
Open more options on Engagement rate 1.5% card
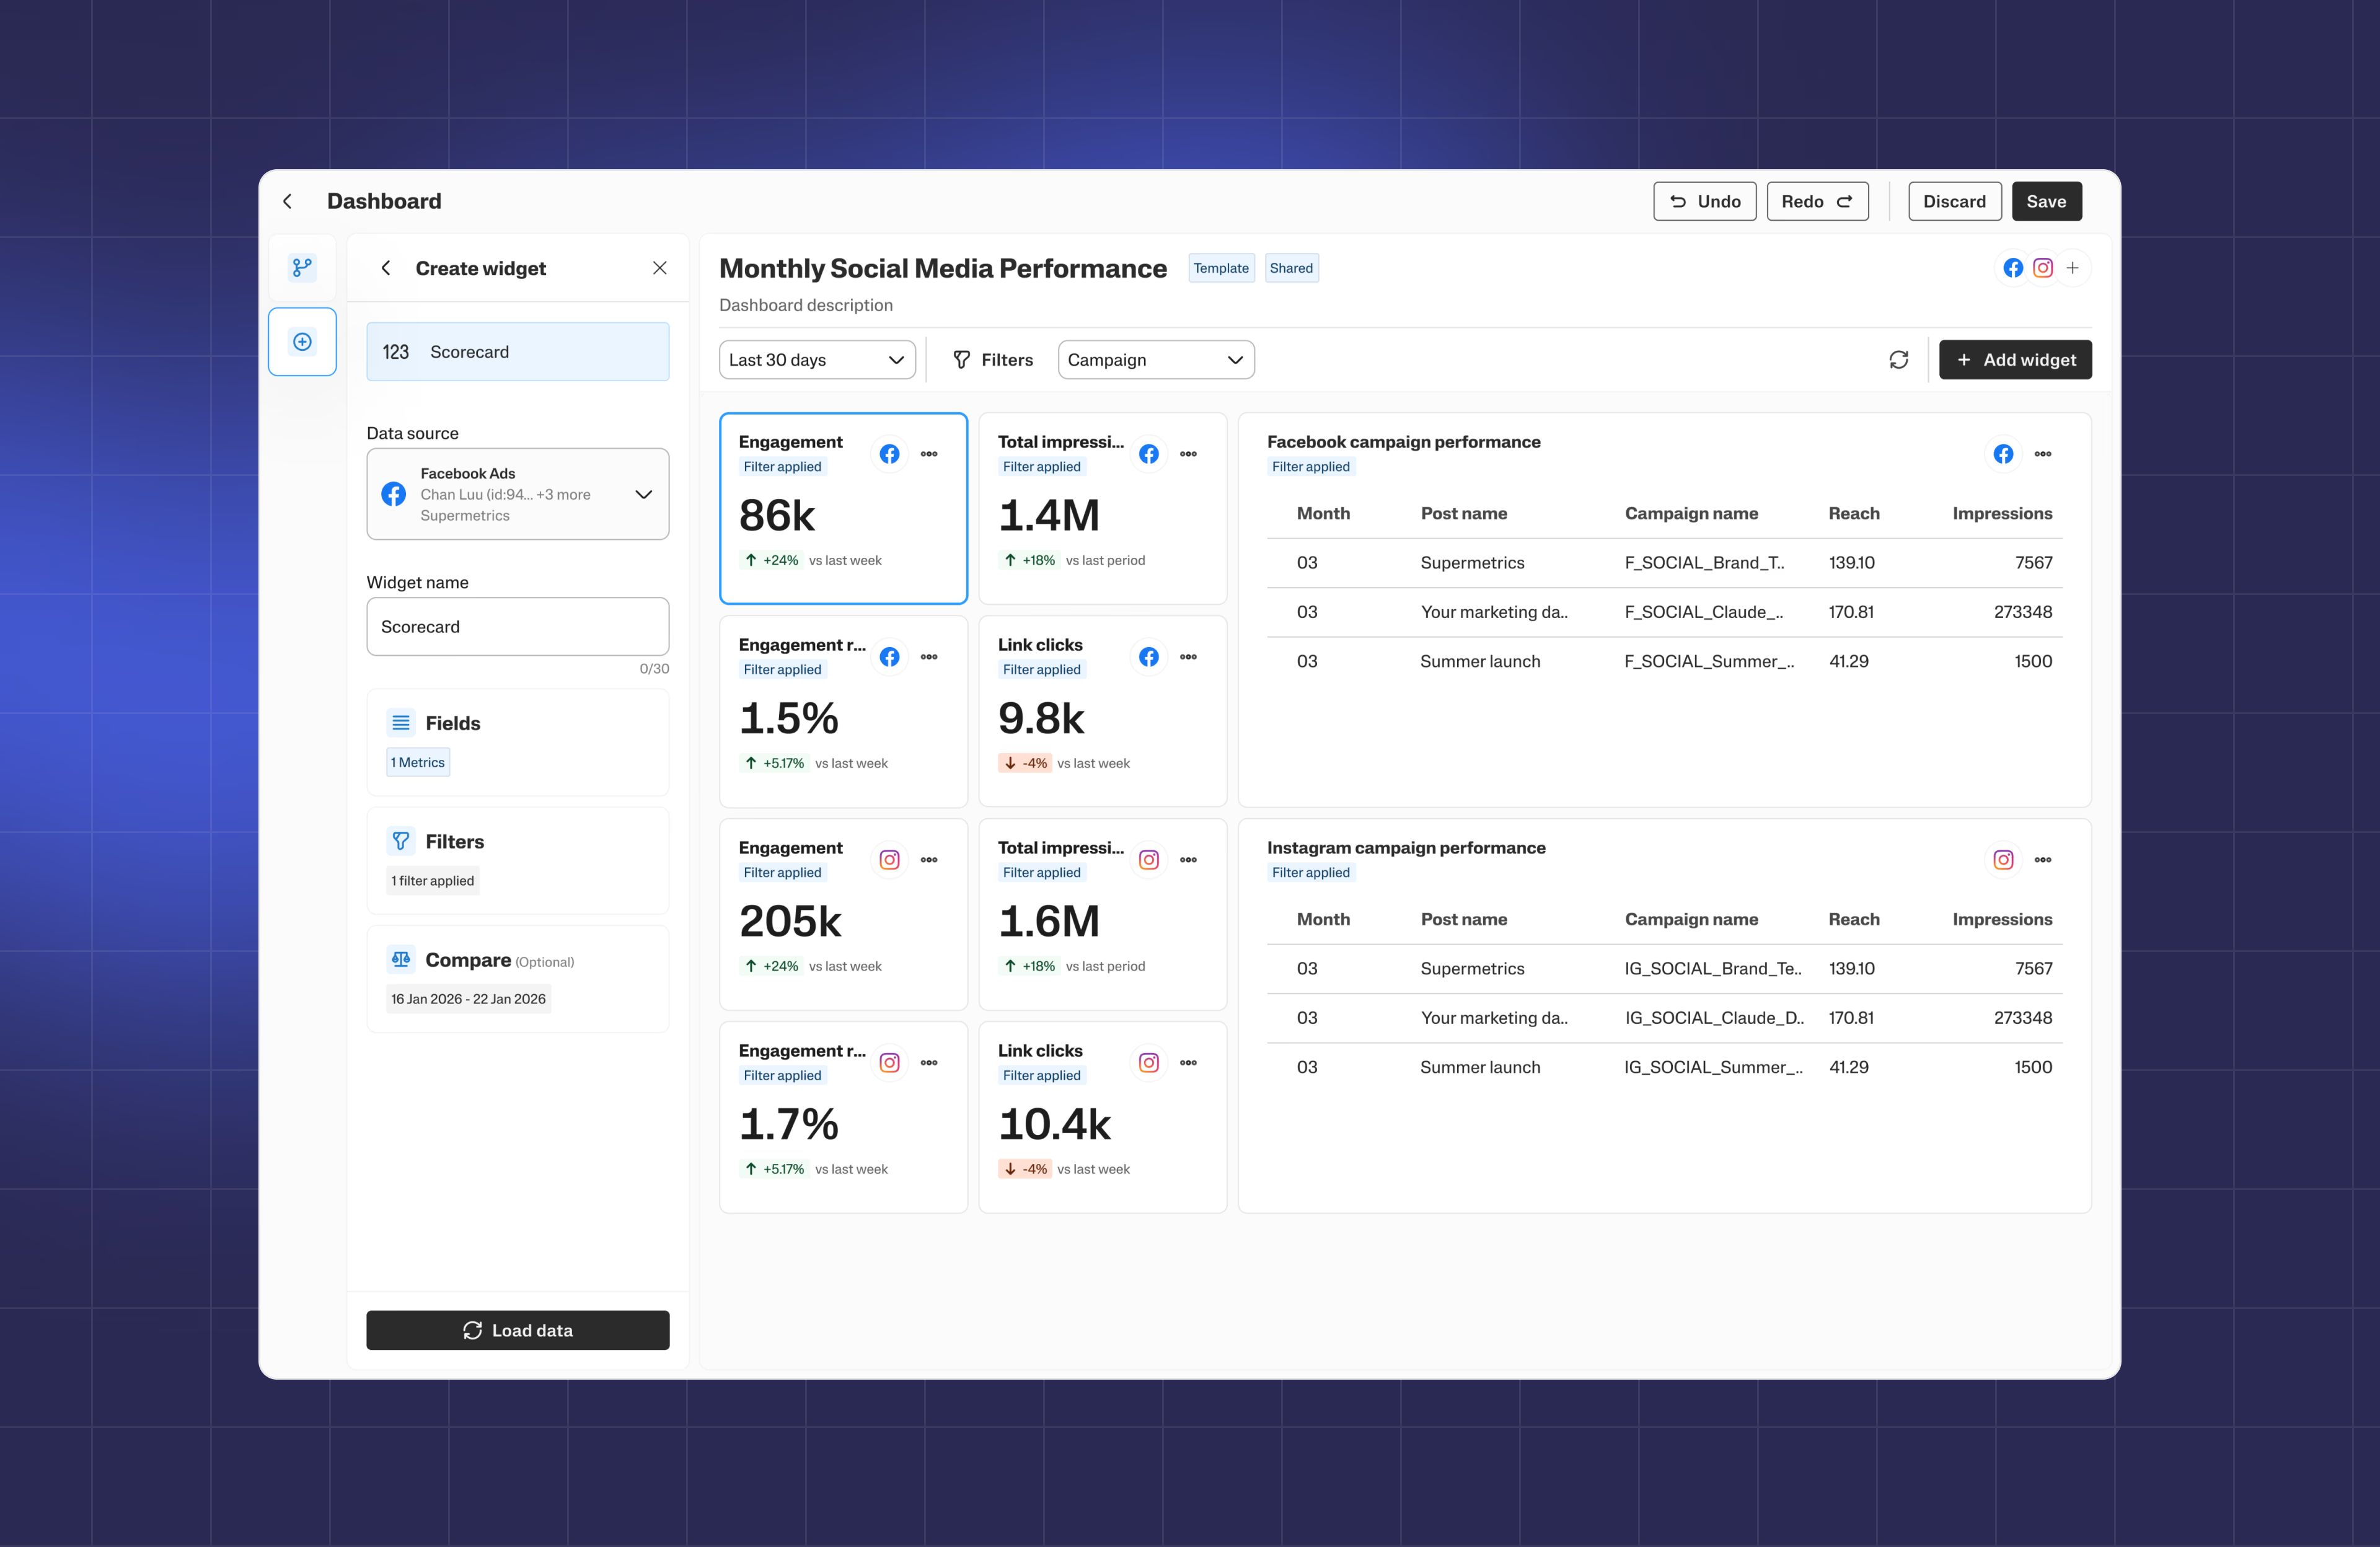pos(929,657)
